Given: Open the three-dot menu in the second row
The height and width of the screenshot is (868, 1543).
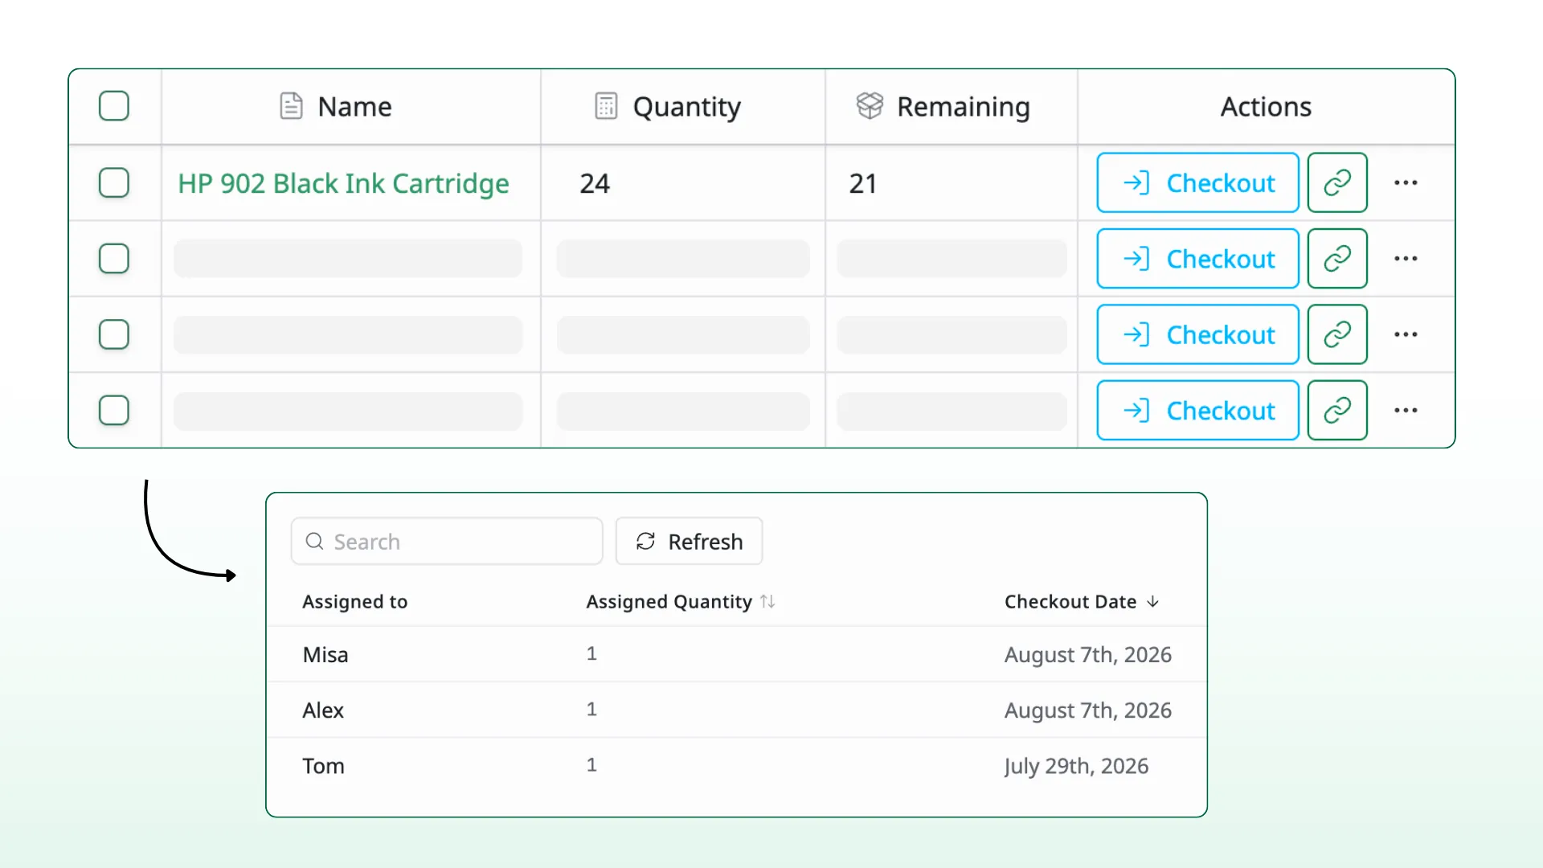Looking at the screenshot, I should pyautogui.click(x=1406, y=259).
